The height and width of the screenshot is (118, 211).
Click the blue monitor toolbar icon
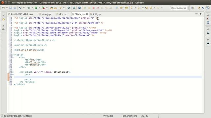tap(79, 8)
